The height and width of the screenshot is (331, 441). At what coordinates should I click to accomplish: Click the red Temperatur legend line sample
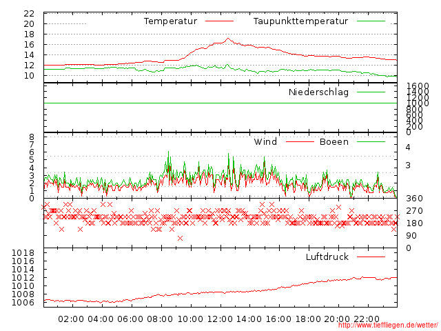tap(219, 21)
